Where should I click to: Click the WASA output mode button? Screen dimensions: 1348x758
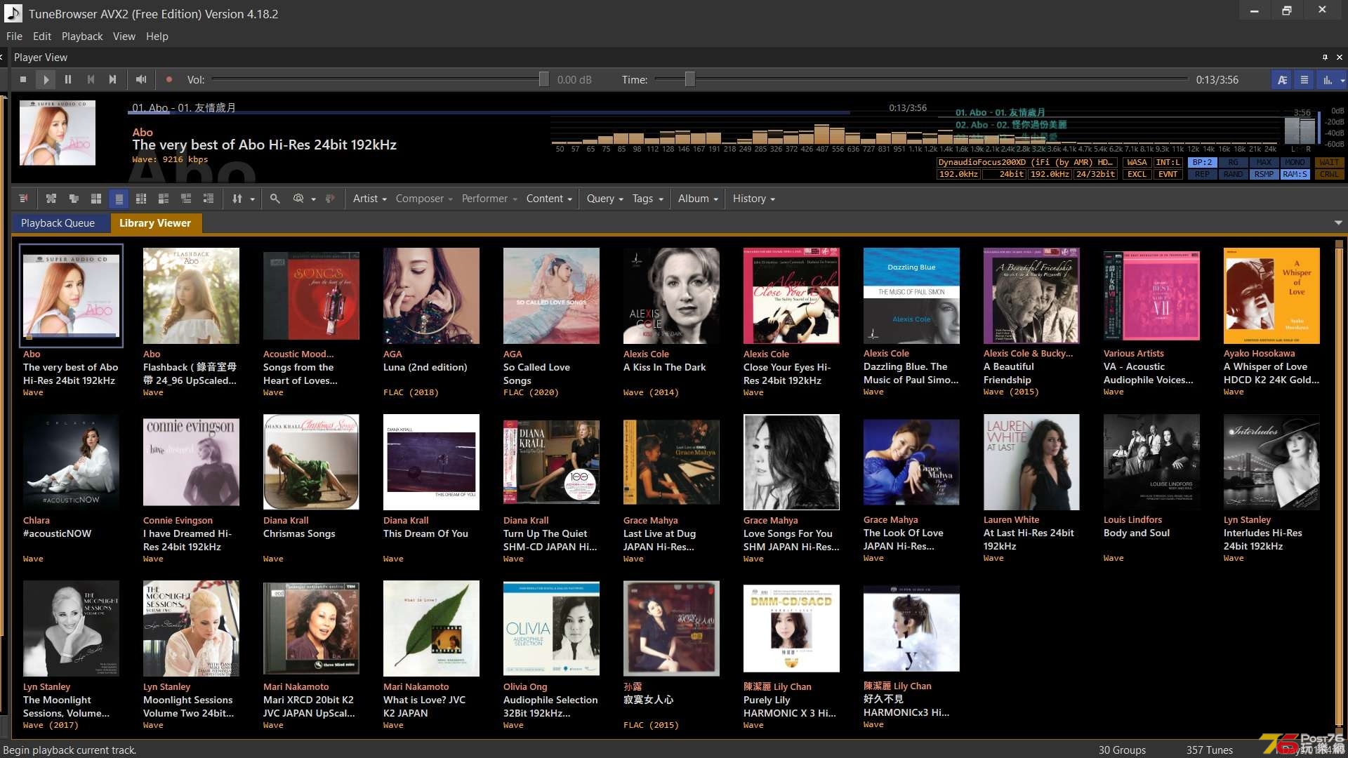click(1137, 162)
